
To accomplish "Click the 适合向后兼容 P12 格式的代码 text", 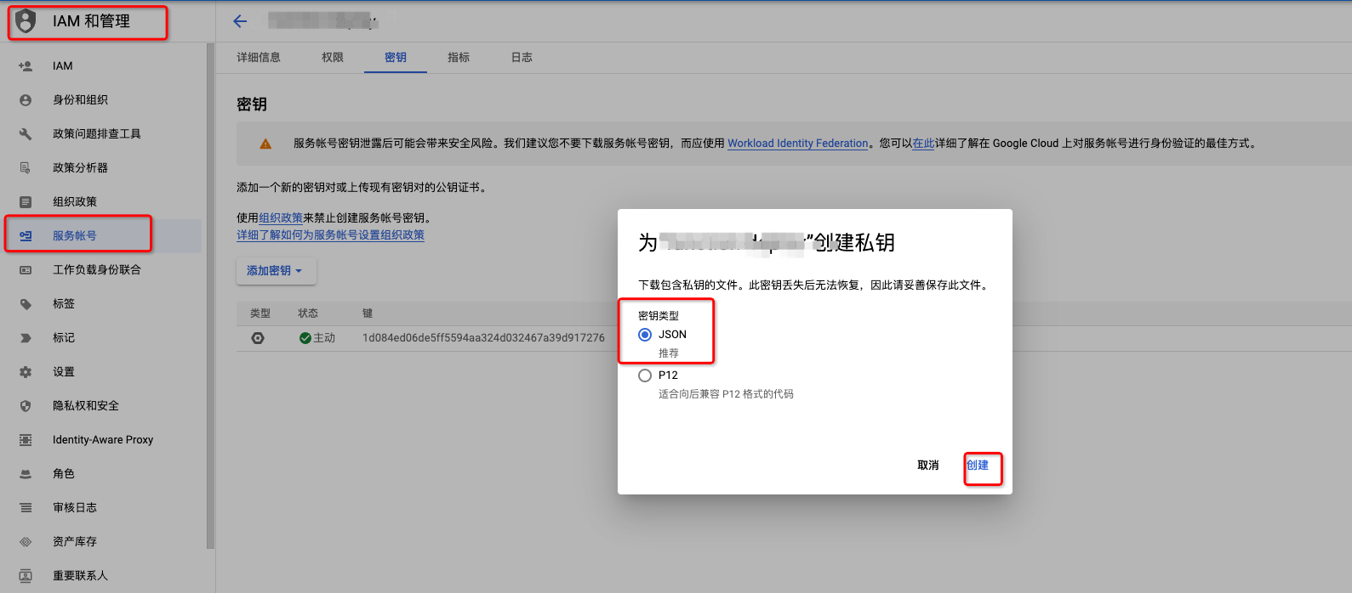I will (x=726, y=394).
